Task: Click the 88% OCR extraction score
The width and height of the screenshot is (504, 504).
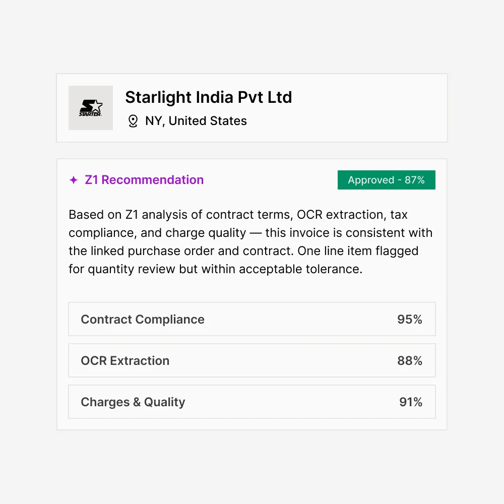Action: coord(409,361)
